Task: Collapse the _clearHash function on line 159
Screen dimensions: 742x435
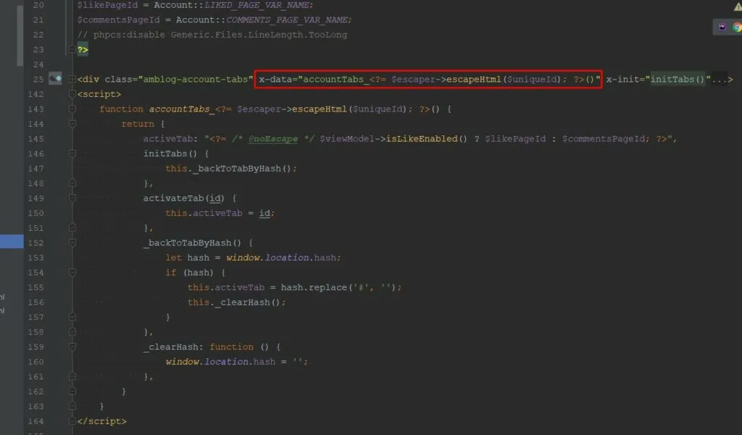Action: (72, 347)
